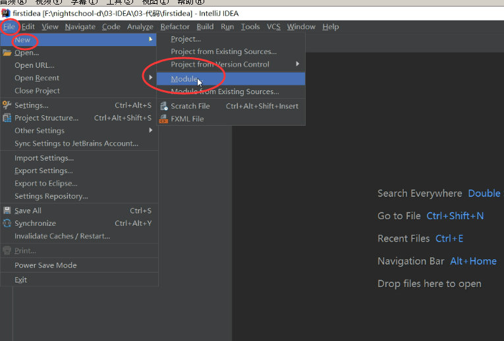Screen dimensions: 504x341
Task: Expand the Open Recent submenu arrow
Action: point(150,78)
